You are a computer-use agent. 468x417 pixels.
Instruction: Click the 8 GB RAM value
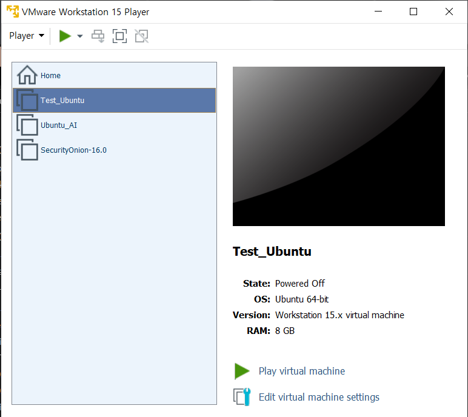click(x=285, y=331)
